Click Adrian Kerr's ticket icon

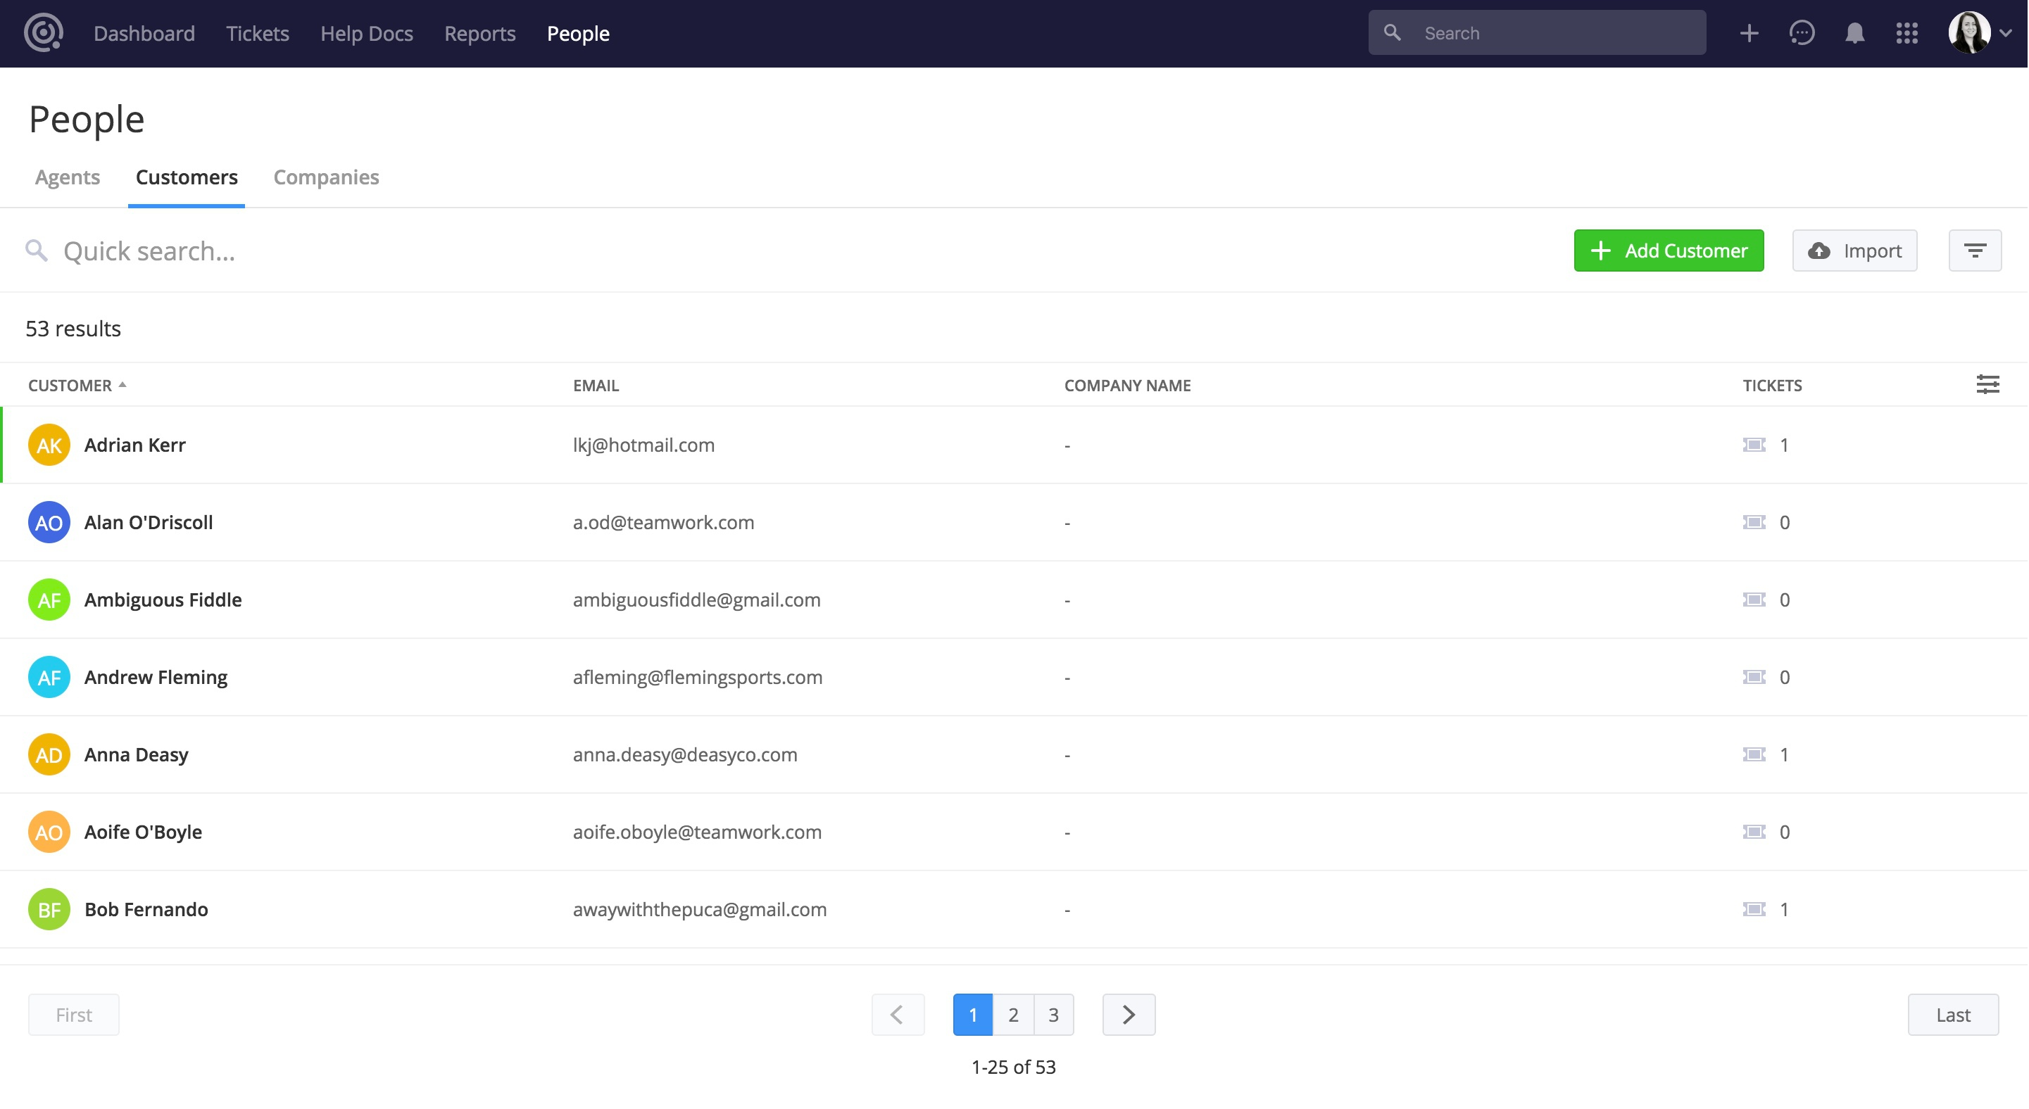click(1753, 445)
